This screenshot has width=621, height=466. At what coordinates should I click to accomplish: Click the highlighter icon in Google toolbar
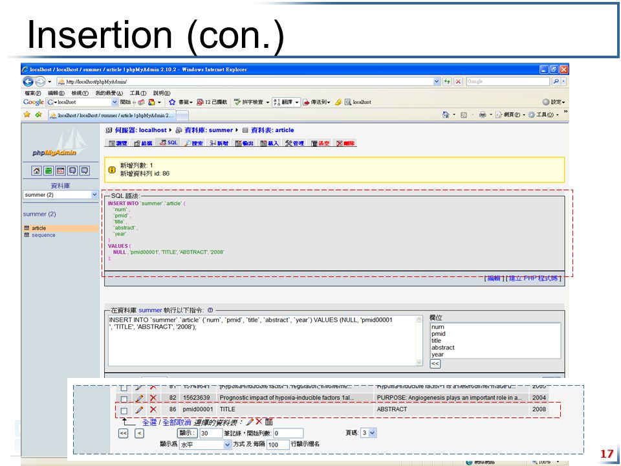[x=338, y=102]
